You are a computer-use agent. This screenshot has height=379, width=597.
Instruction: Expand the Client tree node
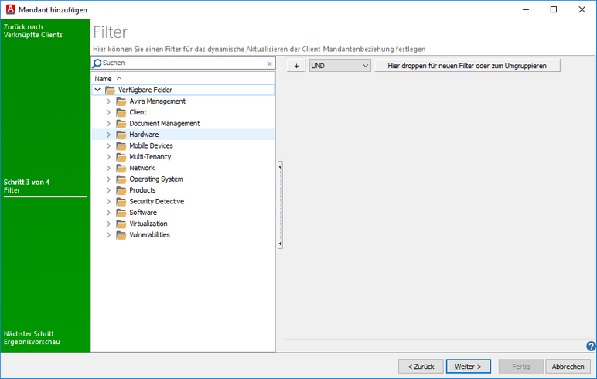tap(108, 112)
